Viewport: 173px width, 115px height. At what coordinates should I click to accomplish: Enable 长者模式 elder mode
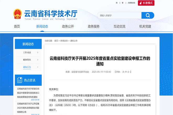(x=146, y=3)
